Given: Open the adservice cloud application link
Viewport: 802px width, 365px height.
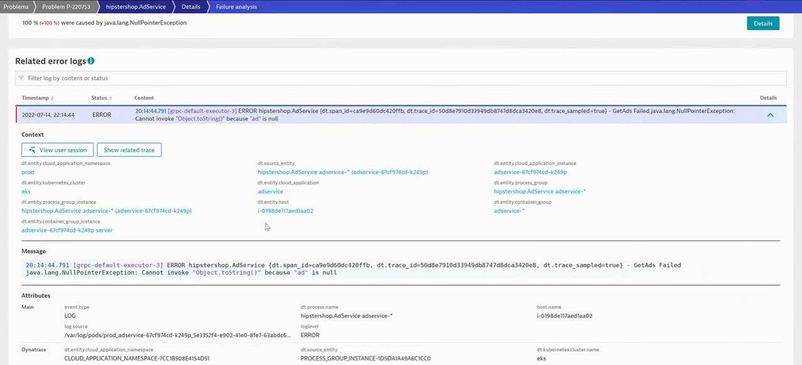Looking at the screenshot, I should [x=270, y=191].
